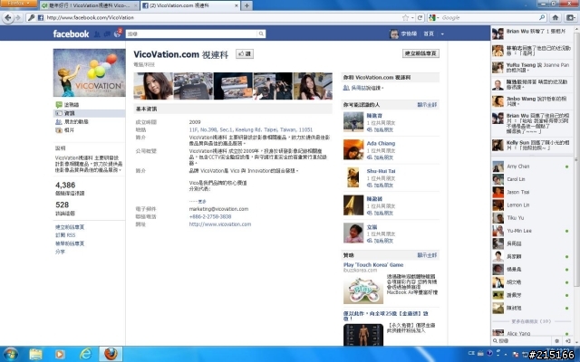Click the bookmark star in the address bar
Image resolution: width=580 pixels, height=362 pixels.
[x=405, y=17]
